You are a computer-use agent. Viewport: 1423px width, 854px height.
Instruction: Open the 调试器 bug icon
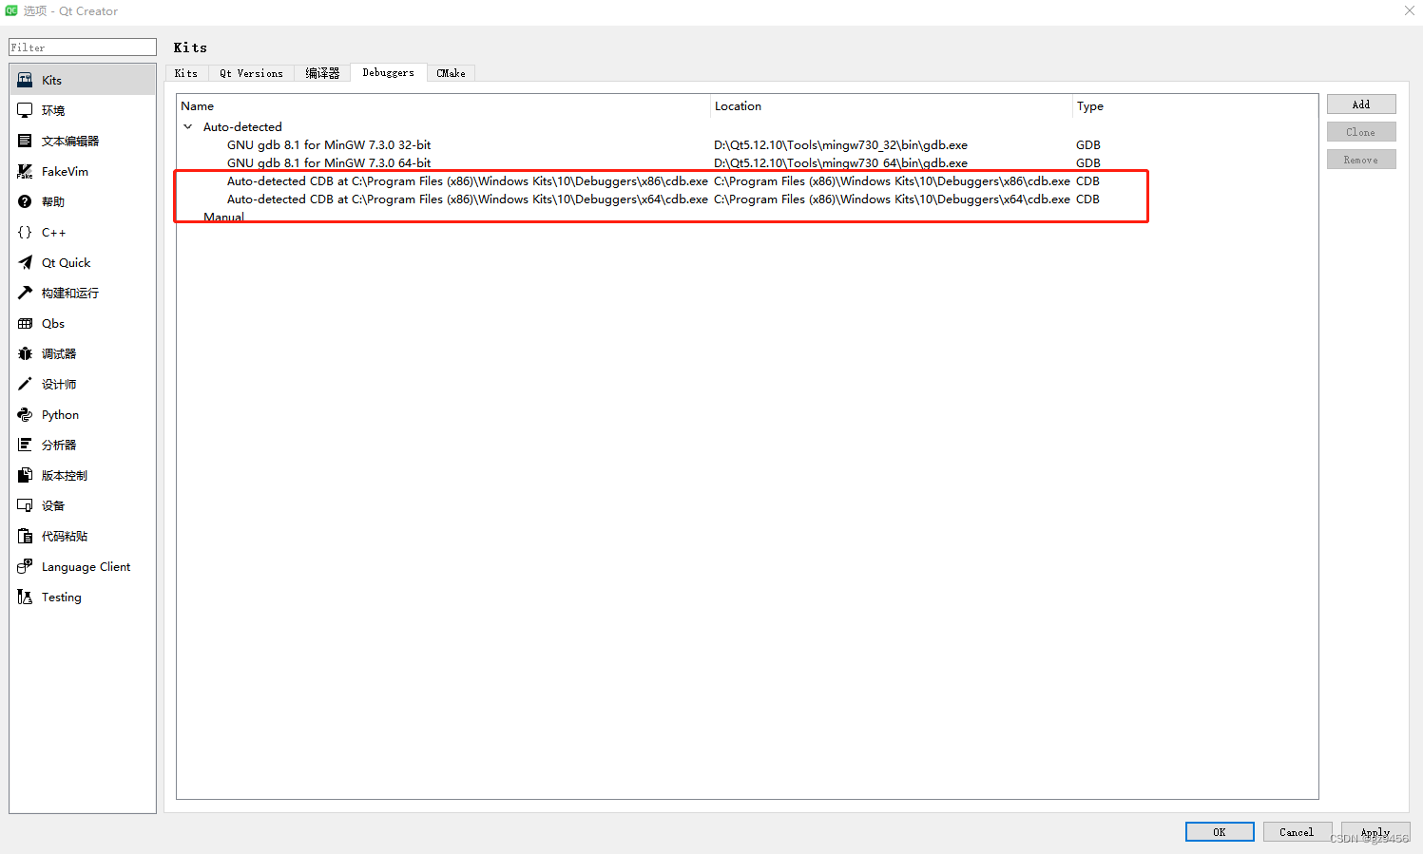click(x=25, y=353)
